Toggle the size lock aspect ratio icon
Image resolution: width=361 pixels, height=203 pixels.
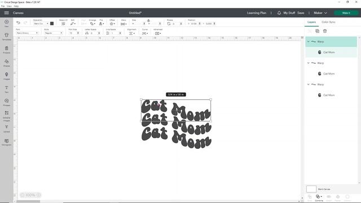click(148, 21)
